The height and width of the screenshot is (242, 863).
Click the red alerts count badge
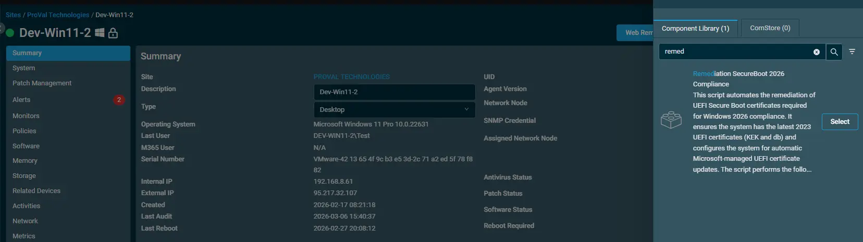point(119,100)
